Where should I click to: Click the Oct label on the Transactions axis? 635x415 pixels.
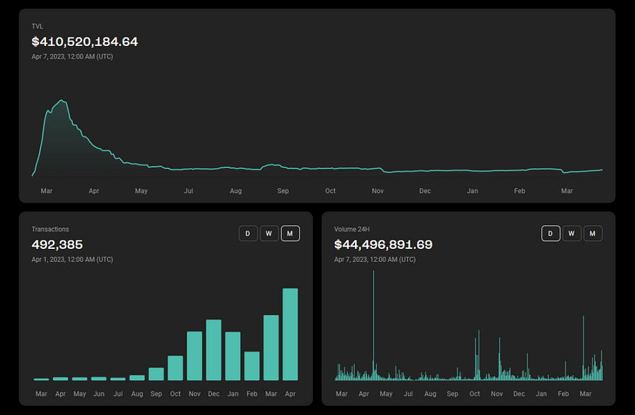pos(175,394)
